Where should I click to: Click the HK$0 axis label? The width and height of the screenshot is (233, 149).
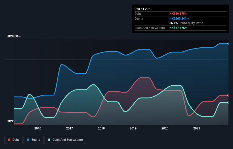pos(11,121)
